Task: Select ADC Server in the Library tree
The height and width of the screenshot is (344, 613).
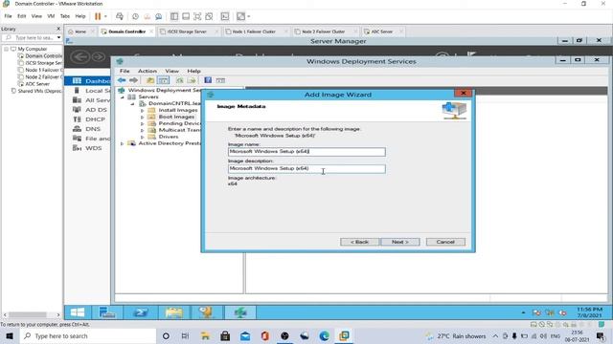Action: (x=37, y=84)
